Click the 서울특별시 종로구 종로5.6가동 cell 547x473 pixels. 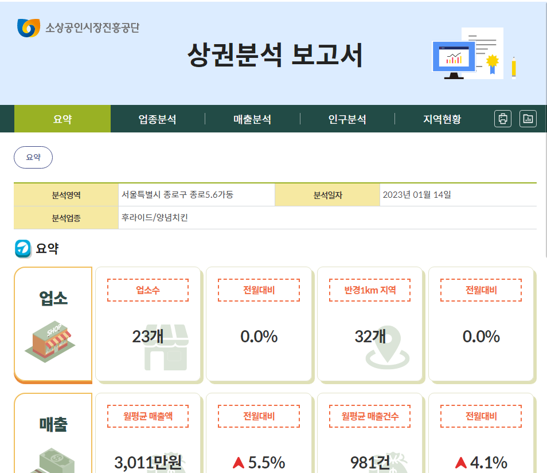tap(197, 194)
